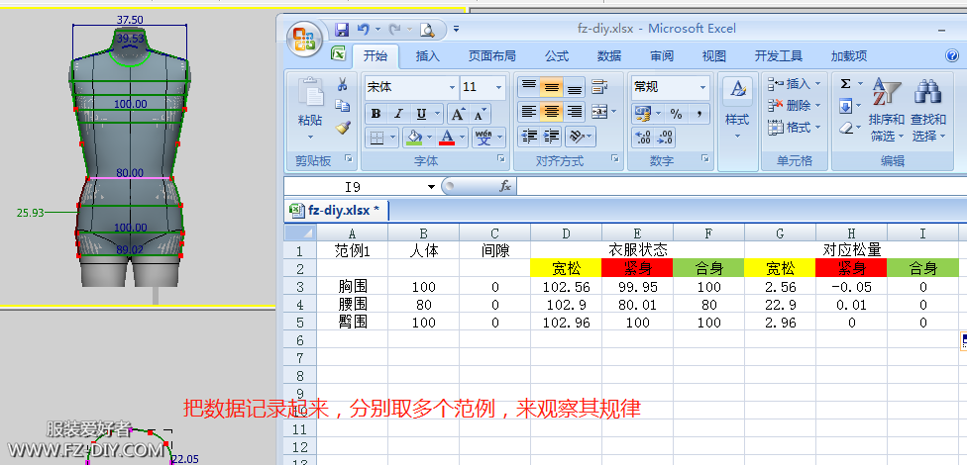Click the accounting currency format icon
967x465 pixels.
pos(643,114)
